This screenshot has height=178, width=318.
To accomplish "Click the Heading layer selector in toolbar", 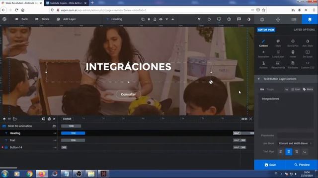I will 114,19.
